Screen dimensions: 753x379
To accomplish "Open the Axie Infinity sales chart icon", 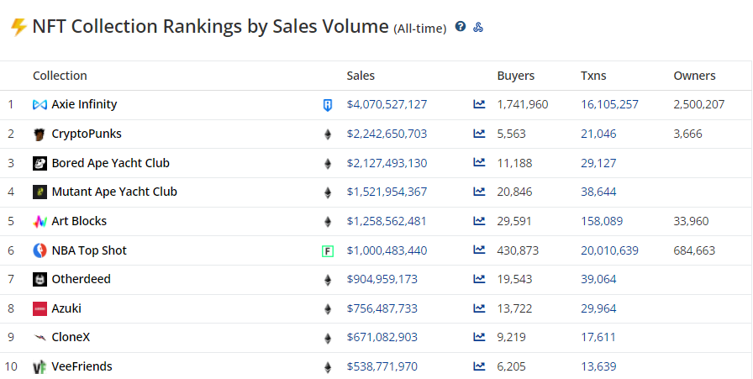I will pyautogui.click(x=479, y=105).
